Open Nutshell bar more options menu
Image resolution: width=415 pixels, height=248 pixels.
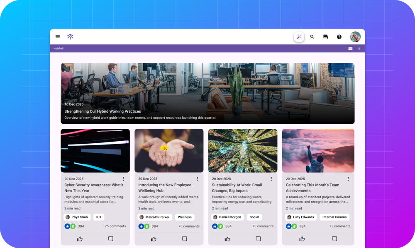359,48
